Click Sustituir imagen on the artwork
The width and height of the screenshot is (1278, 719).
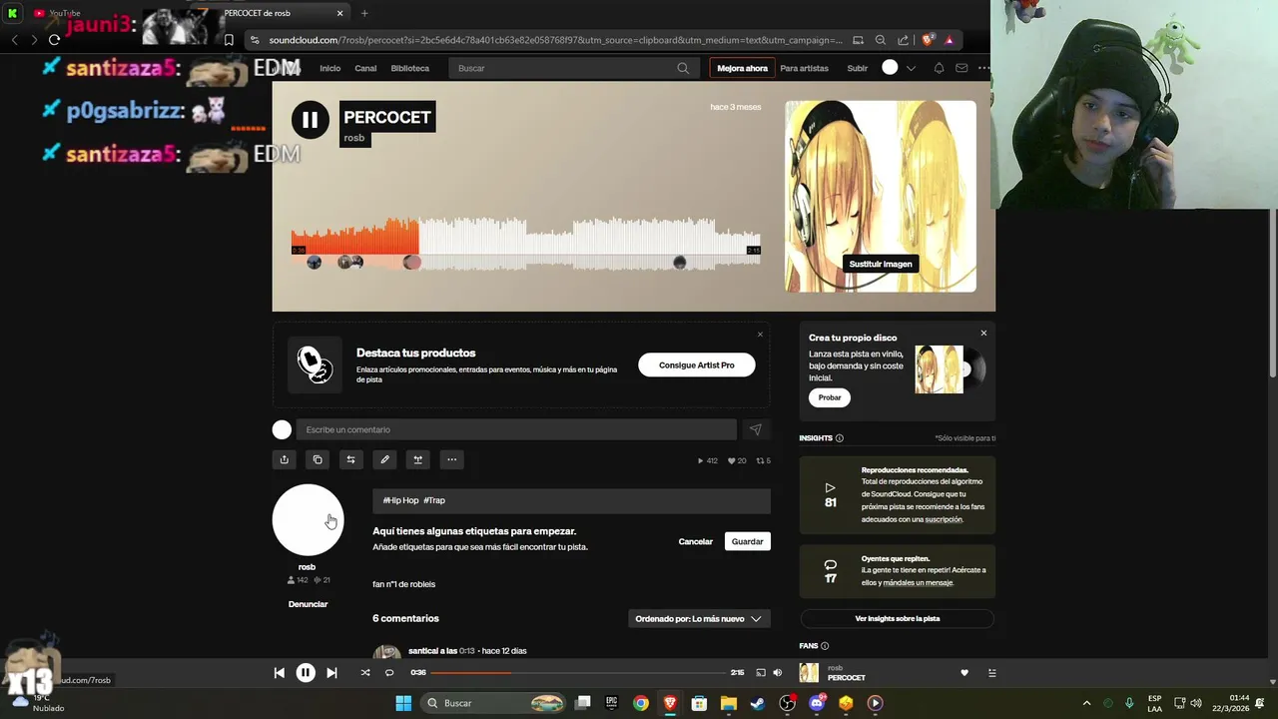(x=880, y=264)
